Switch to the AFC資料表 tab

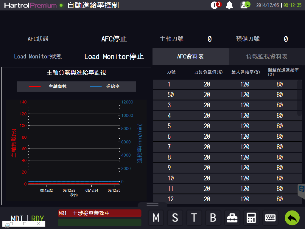190,56
